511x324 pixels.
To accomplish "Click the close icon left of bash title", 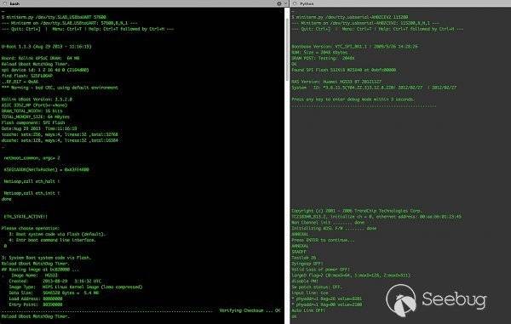I will pyautogui.click(x=5, y=3).
